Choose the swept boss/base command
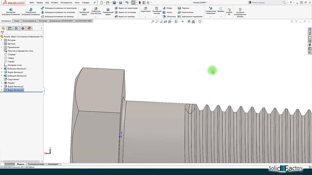The image size is (312, 175). pos(59,8)
